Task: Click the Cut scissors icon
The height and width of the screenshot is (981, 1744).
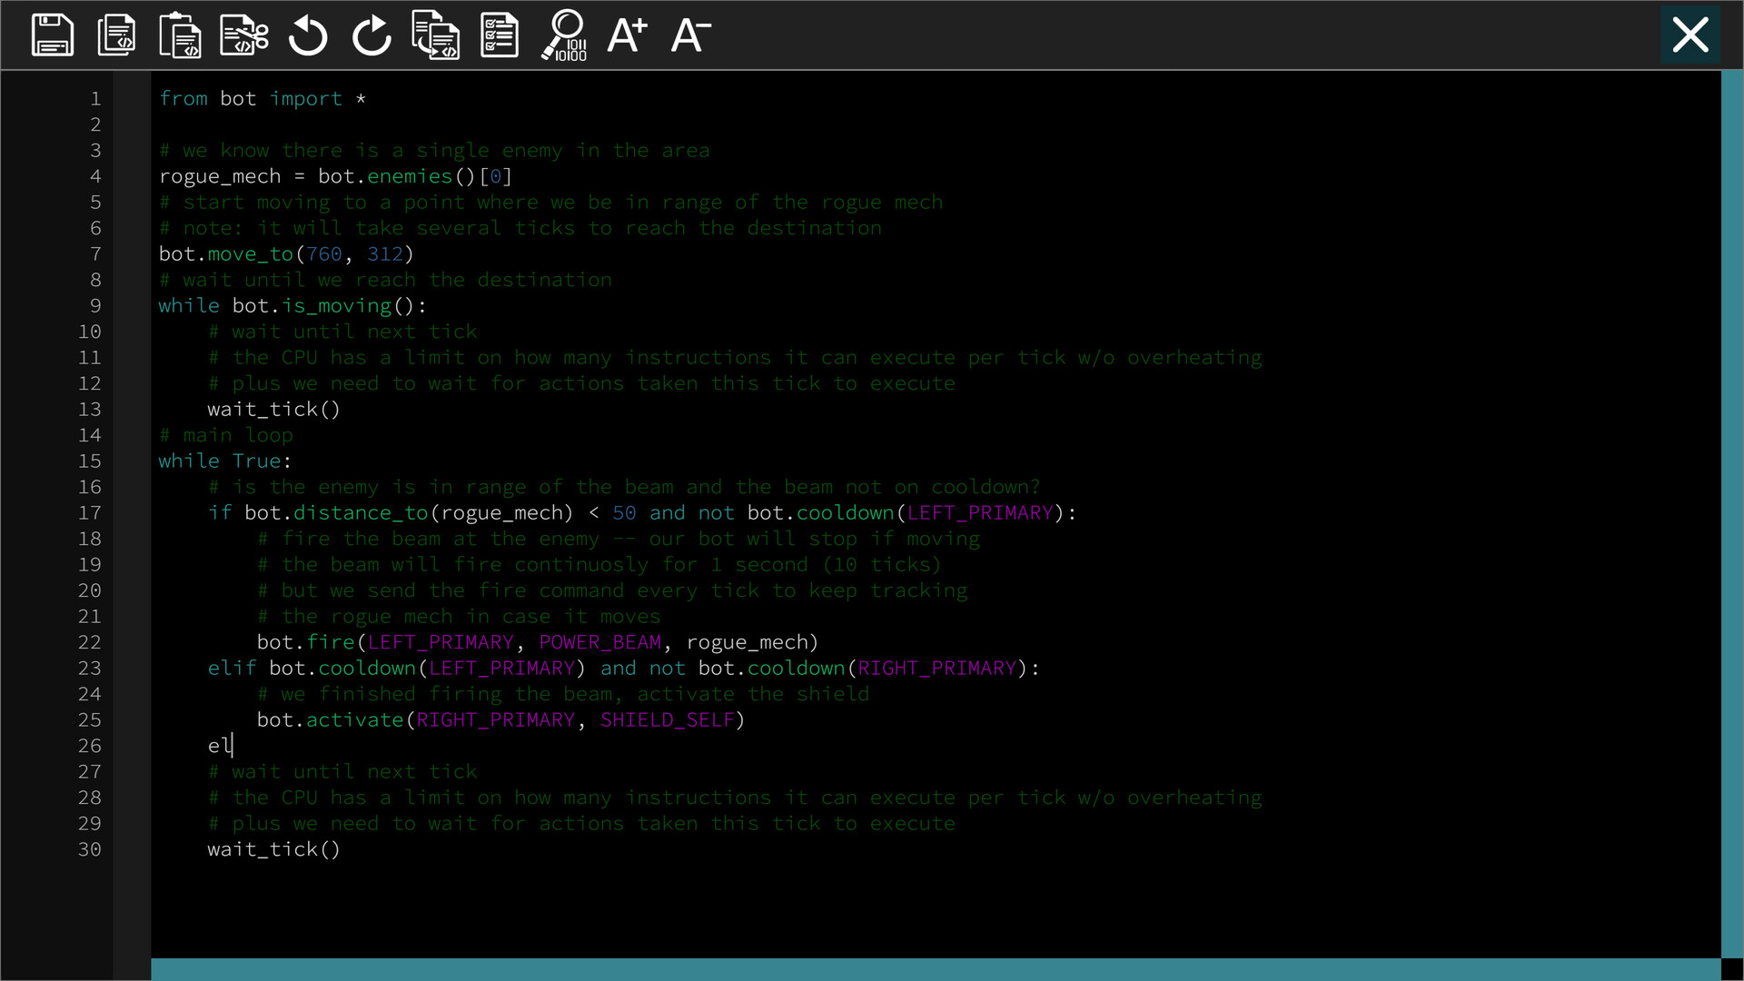Action: (x=244, y=35)
